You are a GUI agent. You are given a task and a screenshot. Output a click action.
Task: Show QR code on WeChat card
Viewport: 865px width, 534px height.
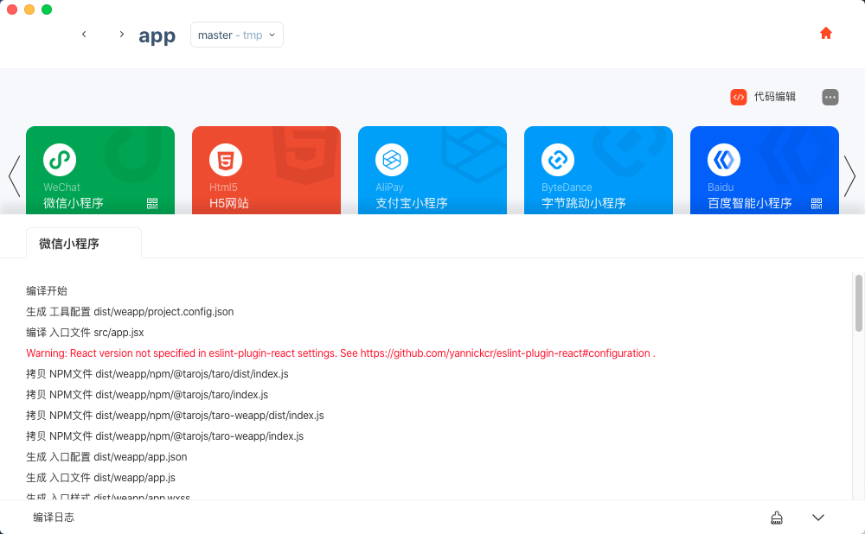tap(152, 203)
